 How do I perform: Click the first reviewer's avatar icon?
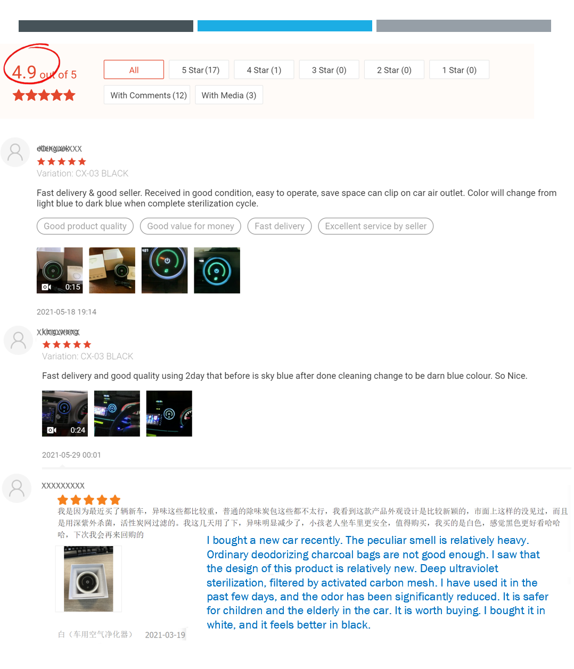tap(15, 152)
